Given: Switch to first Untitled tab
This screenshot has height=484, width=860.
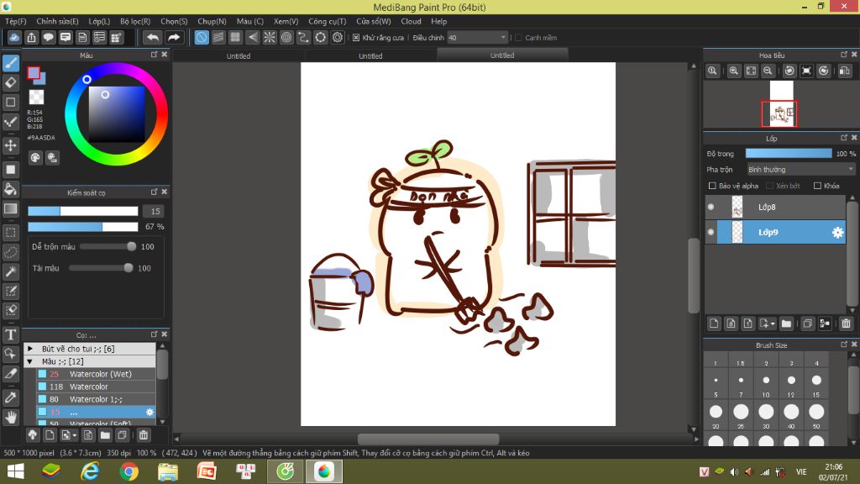Looking at the screenshot, I should coord(239,56).
